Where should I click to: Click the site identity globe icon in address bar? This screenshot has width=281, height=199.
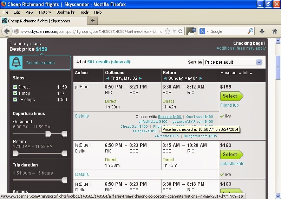17,31
